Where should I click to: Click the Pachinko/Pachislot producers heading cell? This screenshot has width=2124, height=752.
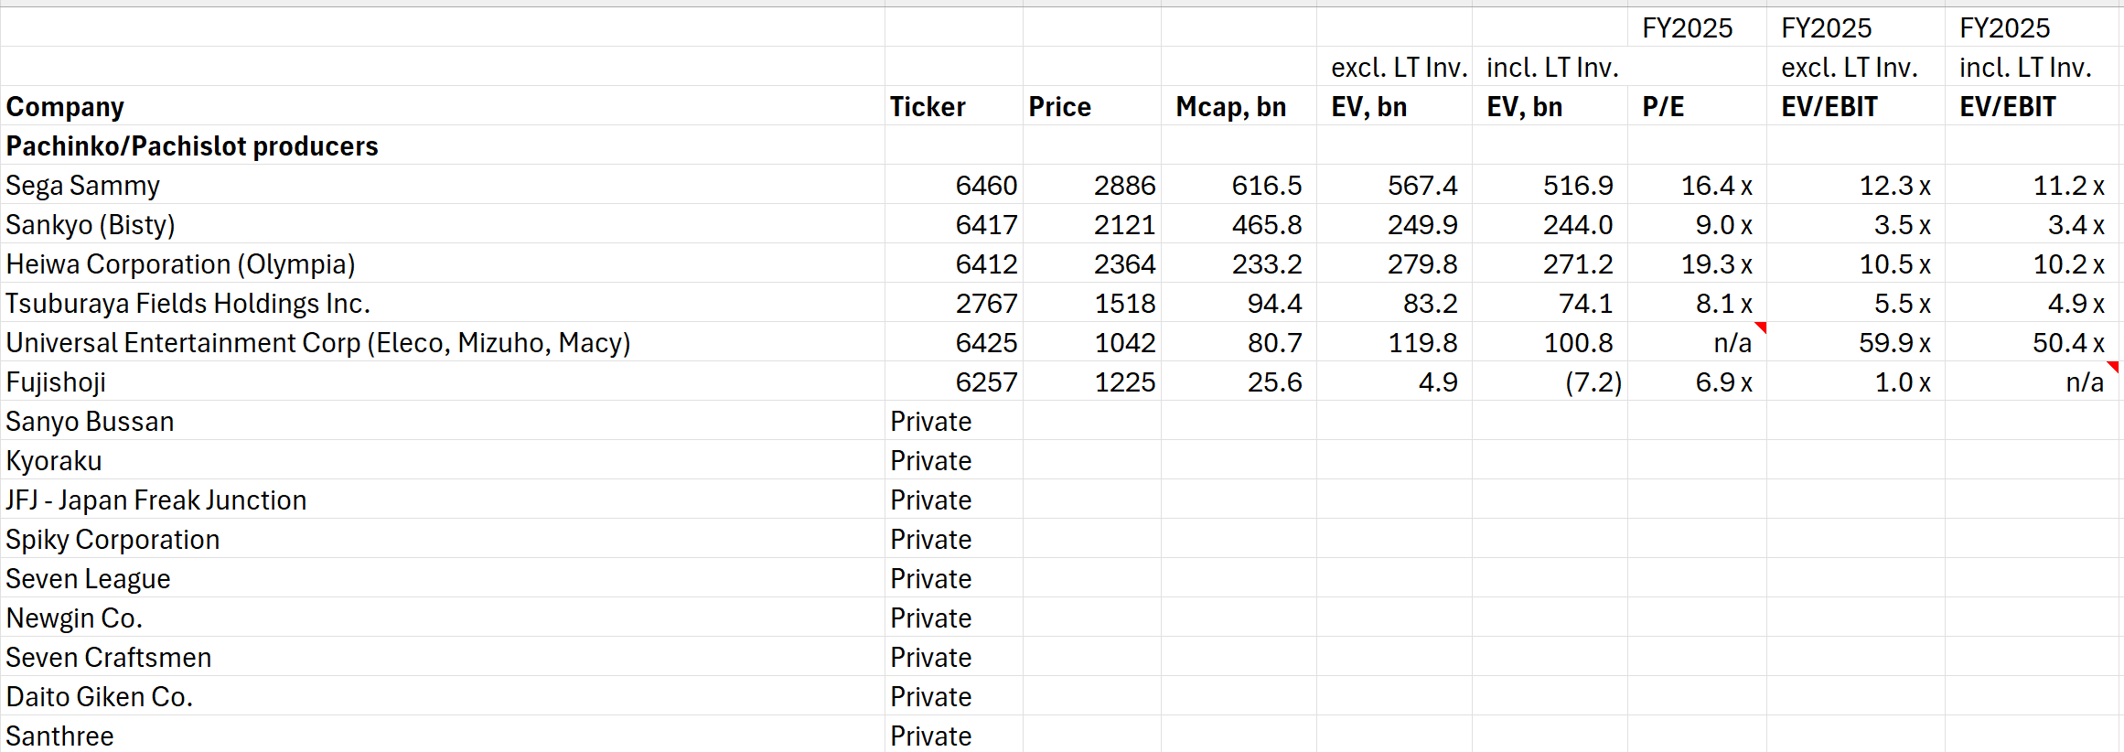pos(443,145)
